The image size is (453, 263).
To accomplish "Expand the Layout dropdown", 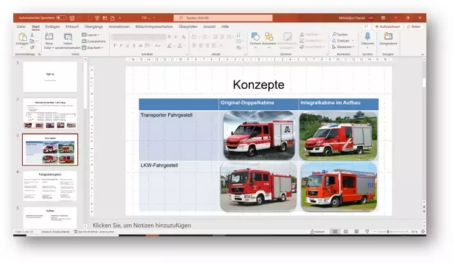I will pos(93,35).
